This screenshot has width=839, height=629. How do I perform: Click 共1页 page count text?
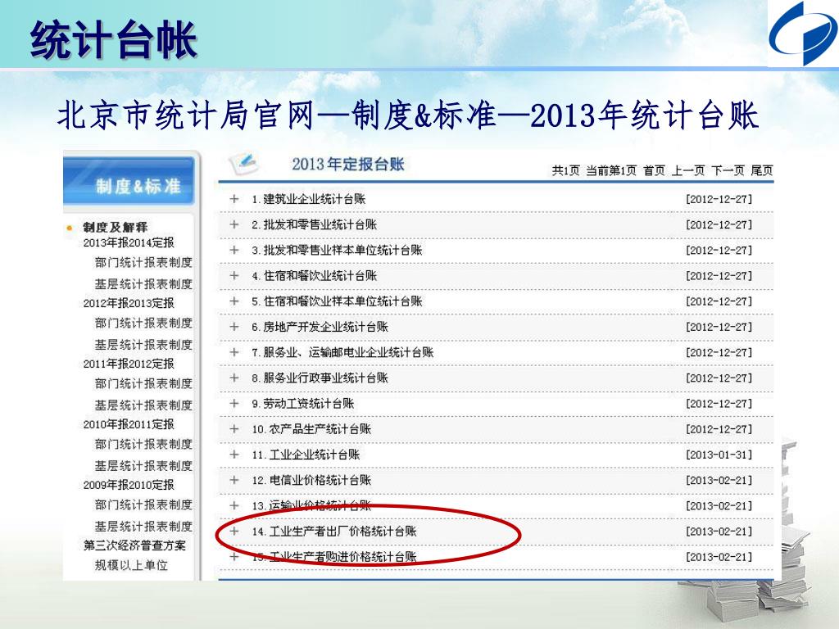tap(565, 170)
